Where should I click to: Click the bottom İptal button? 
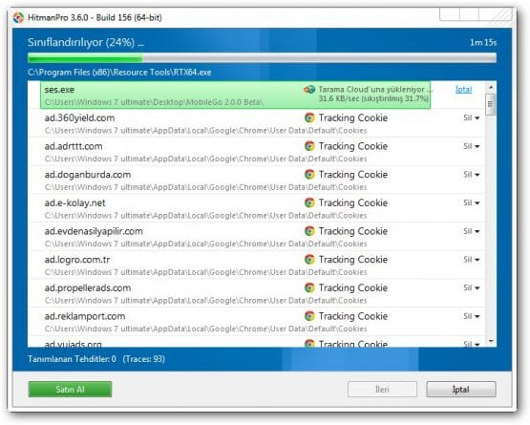(x=461, y=389)
